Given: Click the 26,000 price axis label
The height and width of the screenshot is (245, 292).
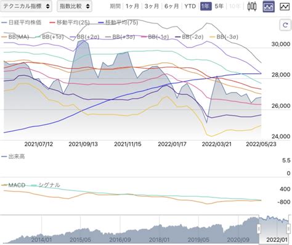Looking at the screenshot, I should tap(281, 106).
